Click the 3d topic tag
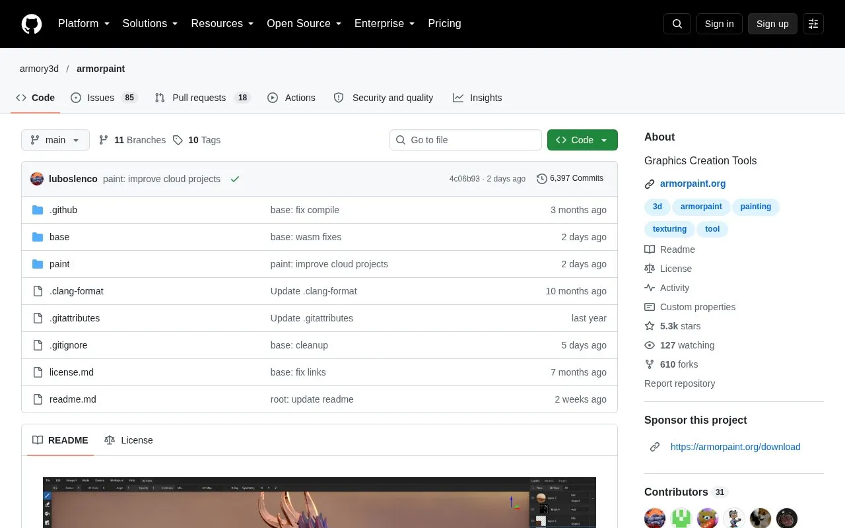 coord(658,207)
